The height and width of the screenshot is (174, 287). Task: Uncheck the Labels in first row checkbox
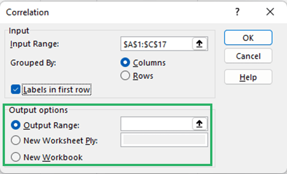(x=15, y=89)
